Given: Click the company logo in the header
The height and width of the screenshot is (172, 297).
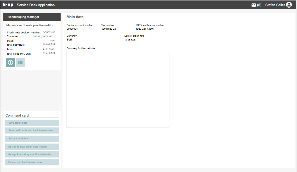Looking at the screenshot, I should coord(8,5).
